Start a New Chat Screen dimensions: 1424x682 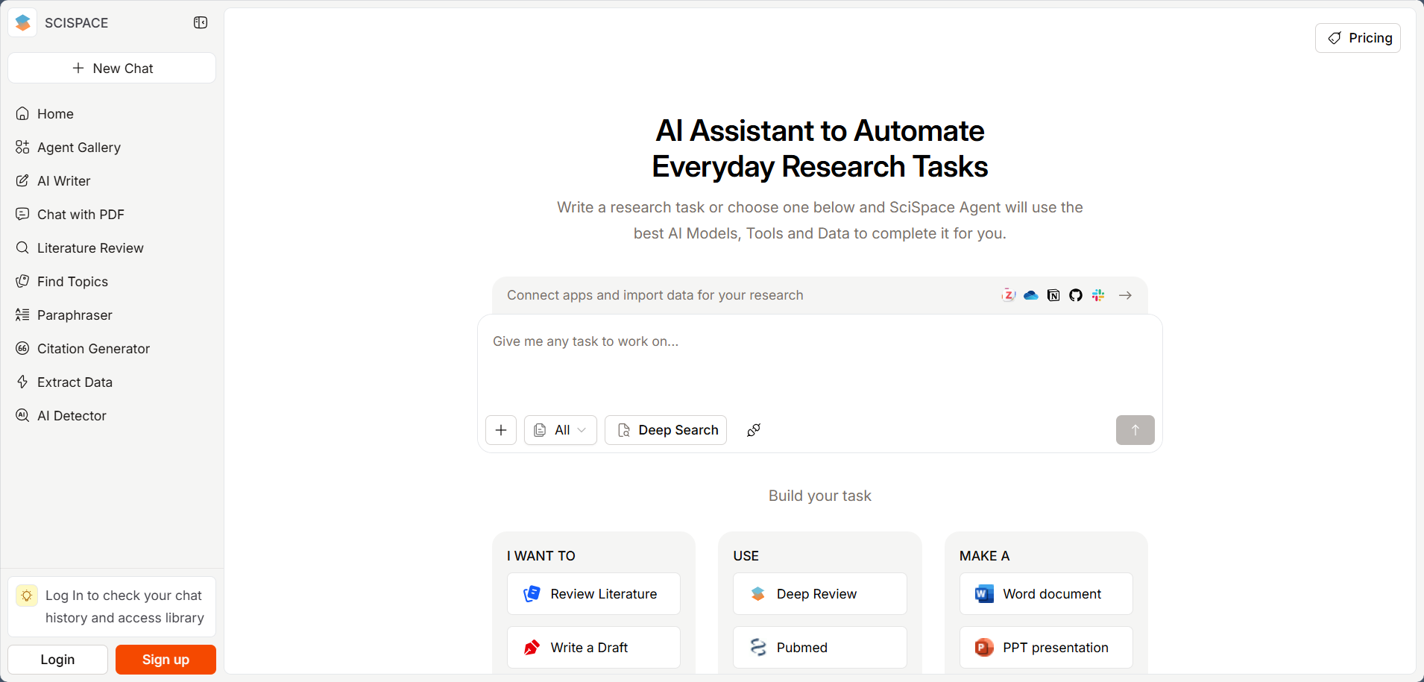[112, 69]
